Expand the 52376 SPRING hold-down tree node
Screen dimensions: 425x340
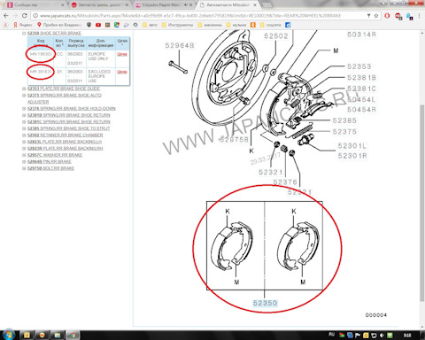24,109
